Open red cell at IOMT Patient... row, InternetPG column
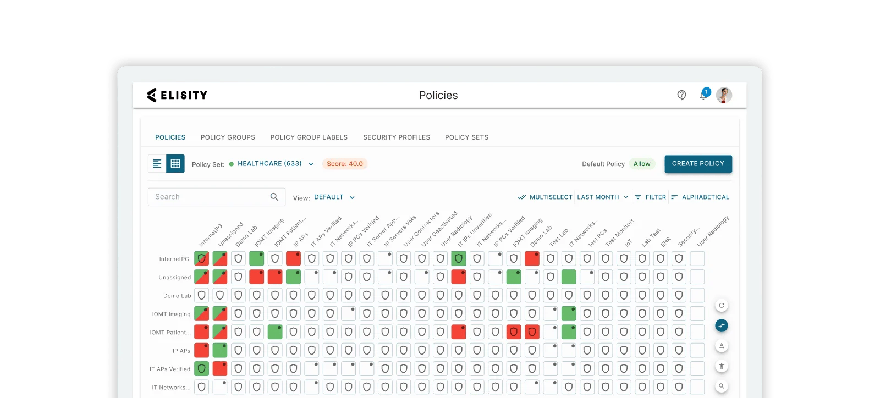Screen dimensions: 880x398 pyautogui.click(x=202, y=332)
